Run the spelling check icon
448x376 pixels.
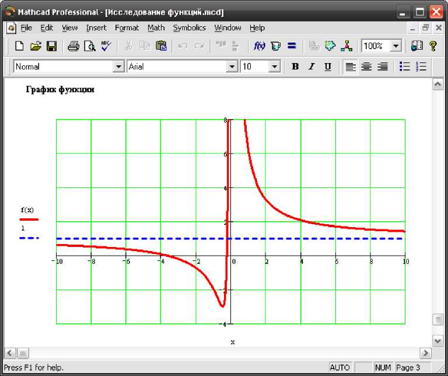(106, 46)
